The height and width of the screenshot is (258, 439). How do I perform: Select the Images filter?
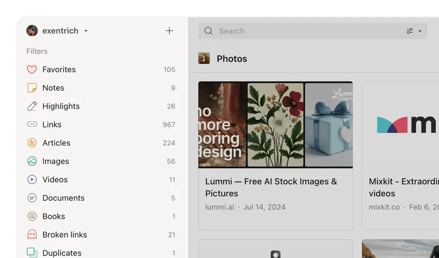(101, 161)
